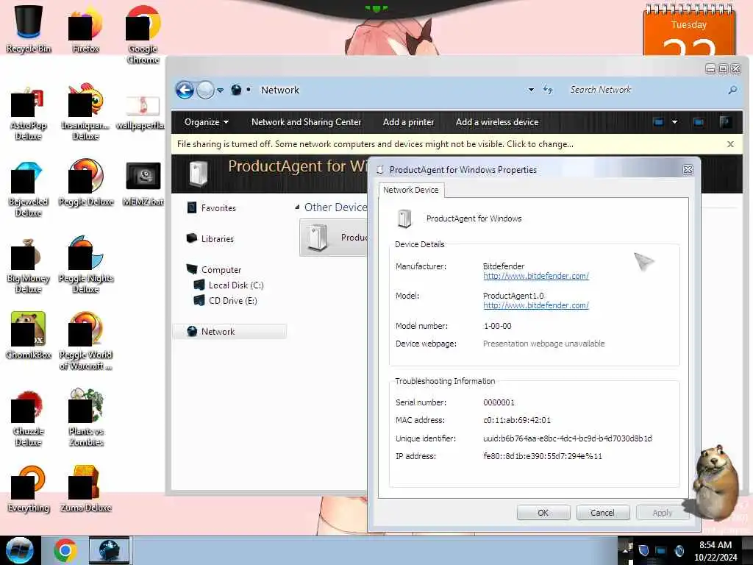Click Network in the address bar
Screen dimensions: 753x565
click(280, 90)
